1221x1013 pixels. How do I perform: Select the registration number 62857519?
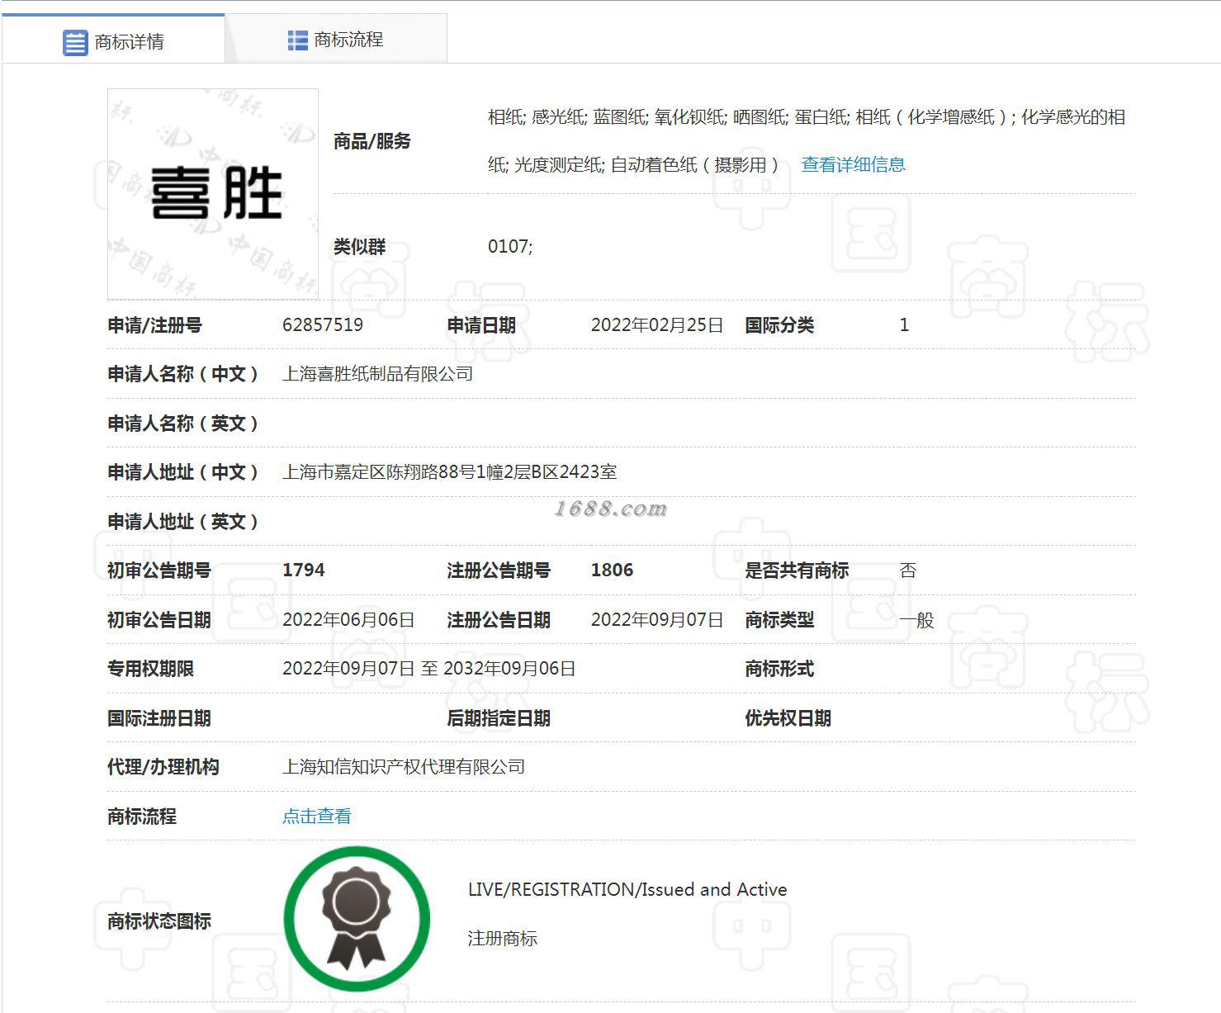coord(323,324)
